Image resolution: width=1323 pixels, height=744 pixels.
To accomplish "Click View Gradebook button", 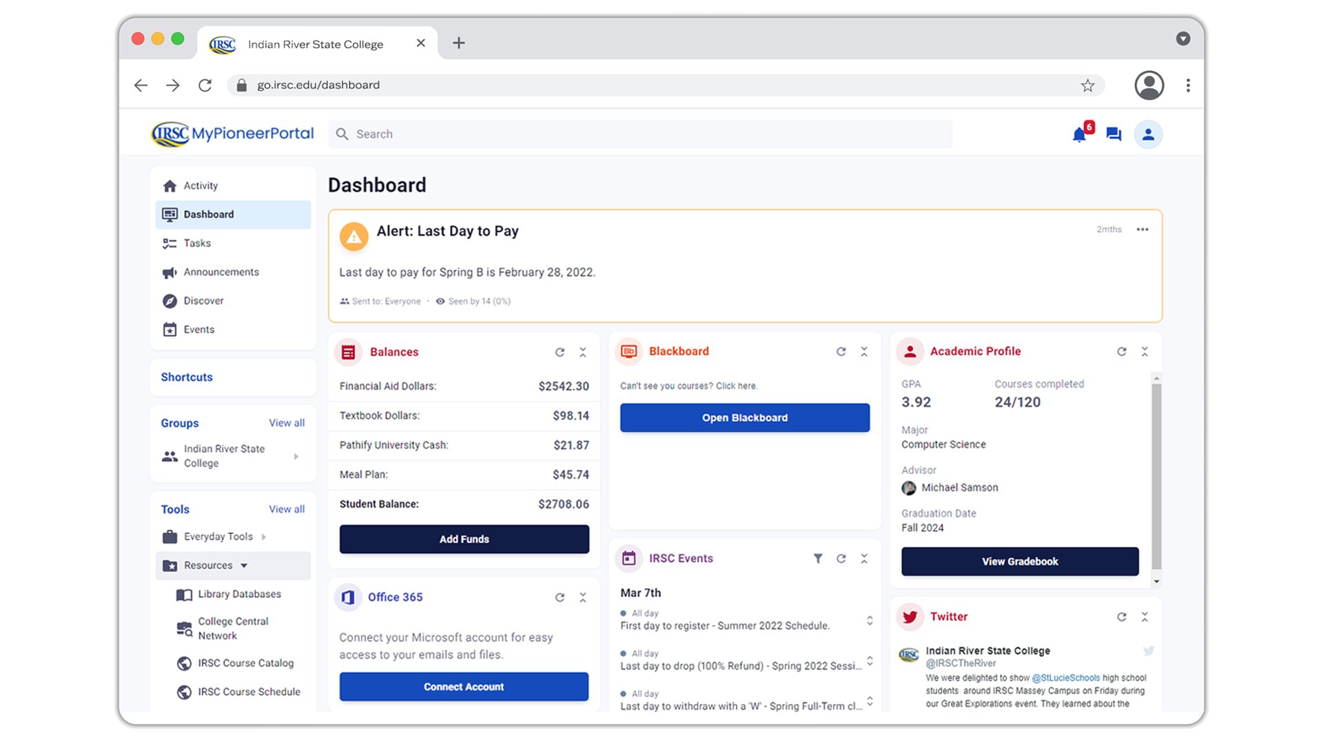I will (x=1020, y=561).
